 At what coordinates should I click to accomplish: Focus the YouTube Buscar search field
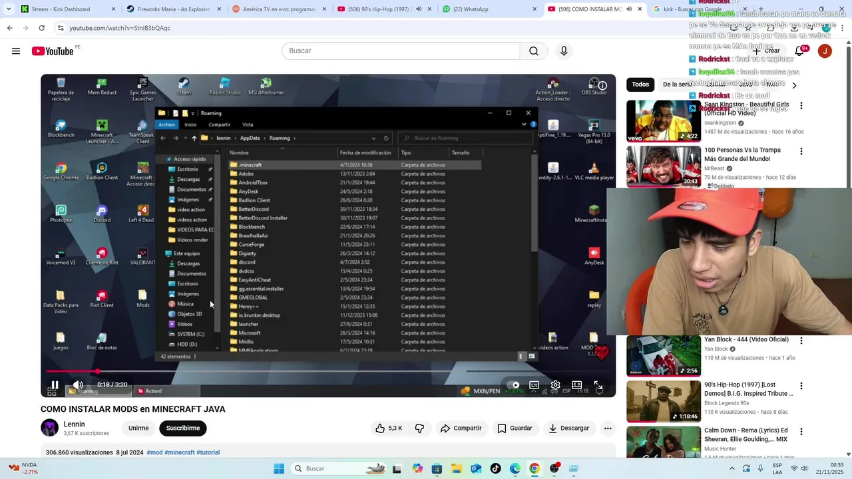[x=401, y=51]
